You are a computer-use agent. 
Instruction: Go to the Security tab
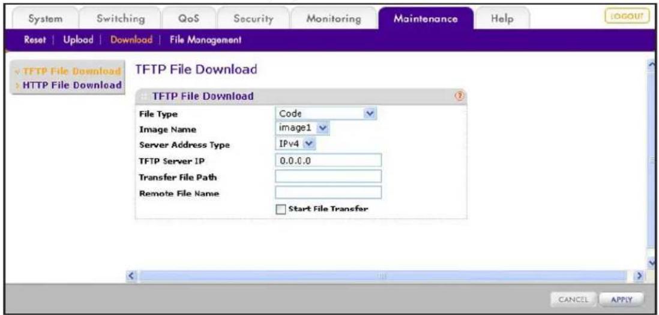click(253, 19)
